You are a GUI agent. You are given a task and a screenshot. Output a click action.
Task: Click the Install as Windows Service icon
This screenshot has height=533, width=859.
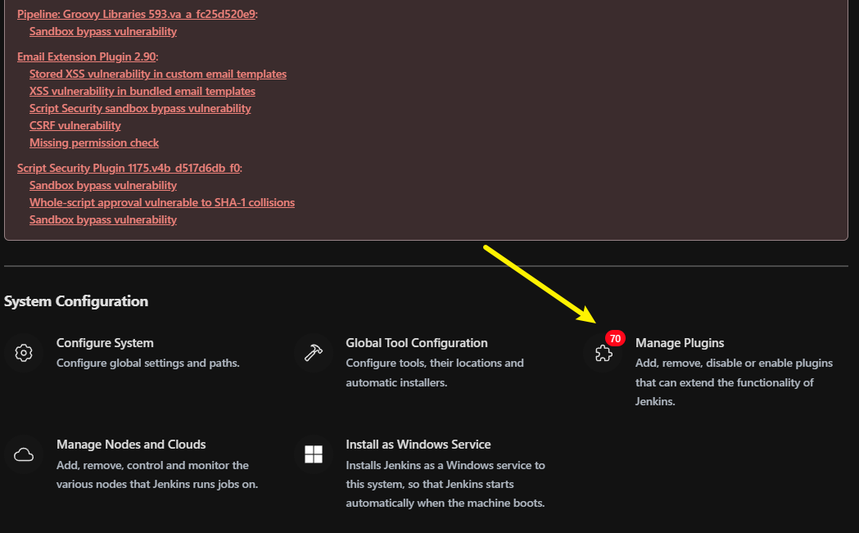tap(314, 454)
